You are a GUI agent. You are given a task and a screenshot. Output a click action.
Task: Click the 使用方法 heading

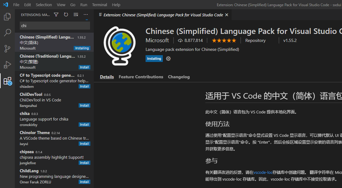coord(217,124)
